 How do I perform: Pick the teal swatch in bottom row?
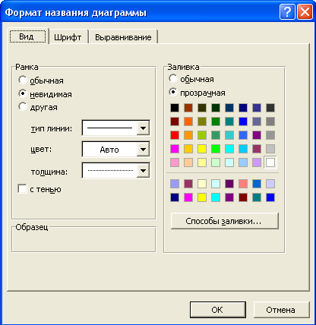pyautogui.click(x=257, y=197)
